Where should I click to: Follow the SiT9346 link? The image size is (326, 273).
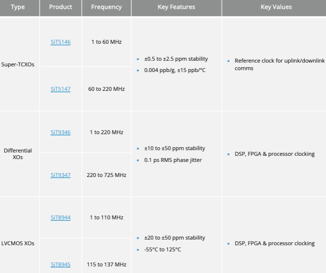60,132
